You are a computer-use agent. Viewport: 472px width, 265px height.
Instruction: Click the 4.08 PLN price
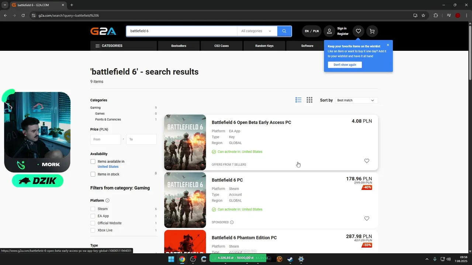click(x=362, y=121)
